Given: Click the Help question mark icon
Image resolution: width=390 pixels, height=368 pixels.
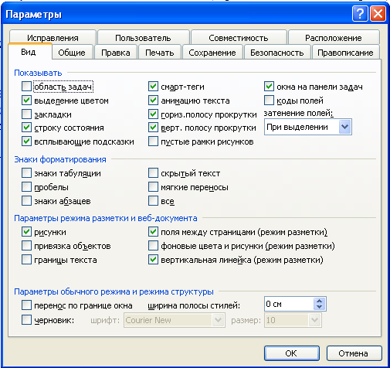Looking at the screenshot, I should point(360,14).
